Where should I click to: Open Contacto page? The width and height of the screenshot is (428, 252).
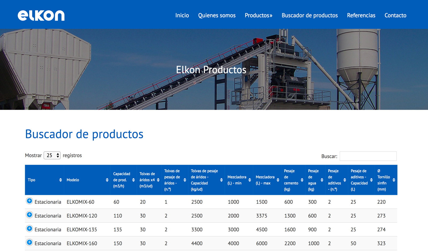point(395,15)
